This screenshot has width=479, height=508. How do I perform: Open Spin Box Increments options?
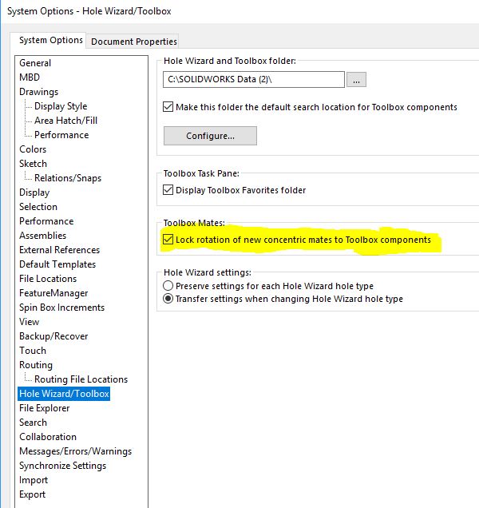[x=61, y=308]
